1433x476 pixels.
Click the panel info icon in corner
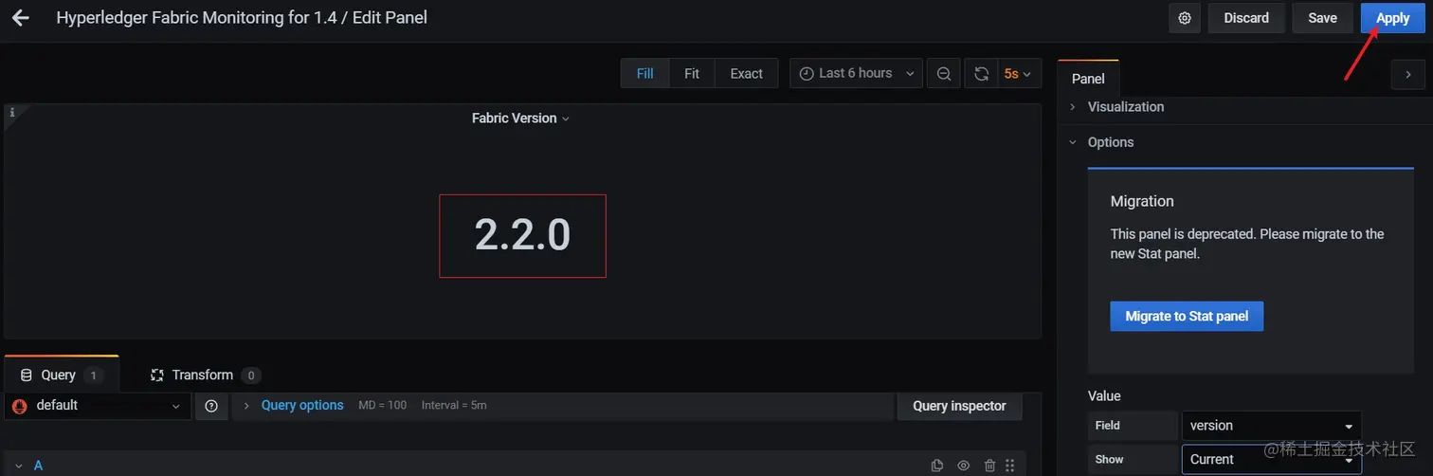[x=11, y=112]
